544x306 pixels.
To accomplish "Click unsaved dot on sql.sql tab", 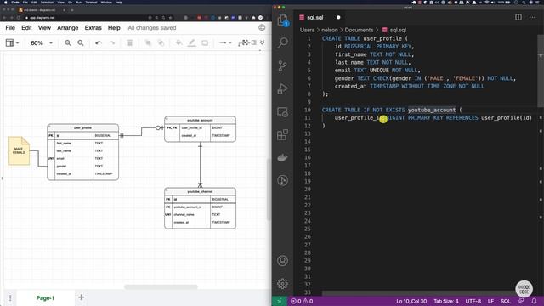I will click(338, 17).
